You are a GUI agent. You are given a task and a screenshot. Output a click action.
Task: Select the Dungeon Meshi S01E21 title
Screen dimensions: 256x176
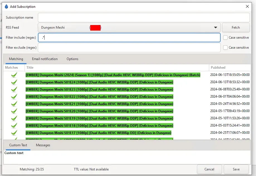(99, 104)
